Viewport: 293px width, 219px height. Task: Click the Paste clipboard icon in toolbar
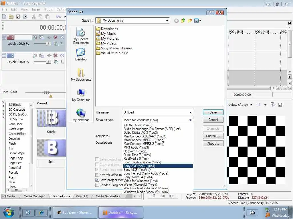47,17
